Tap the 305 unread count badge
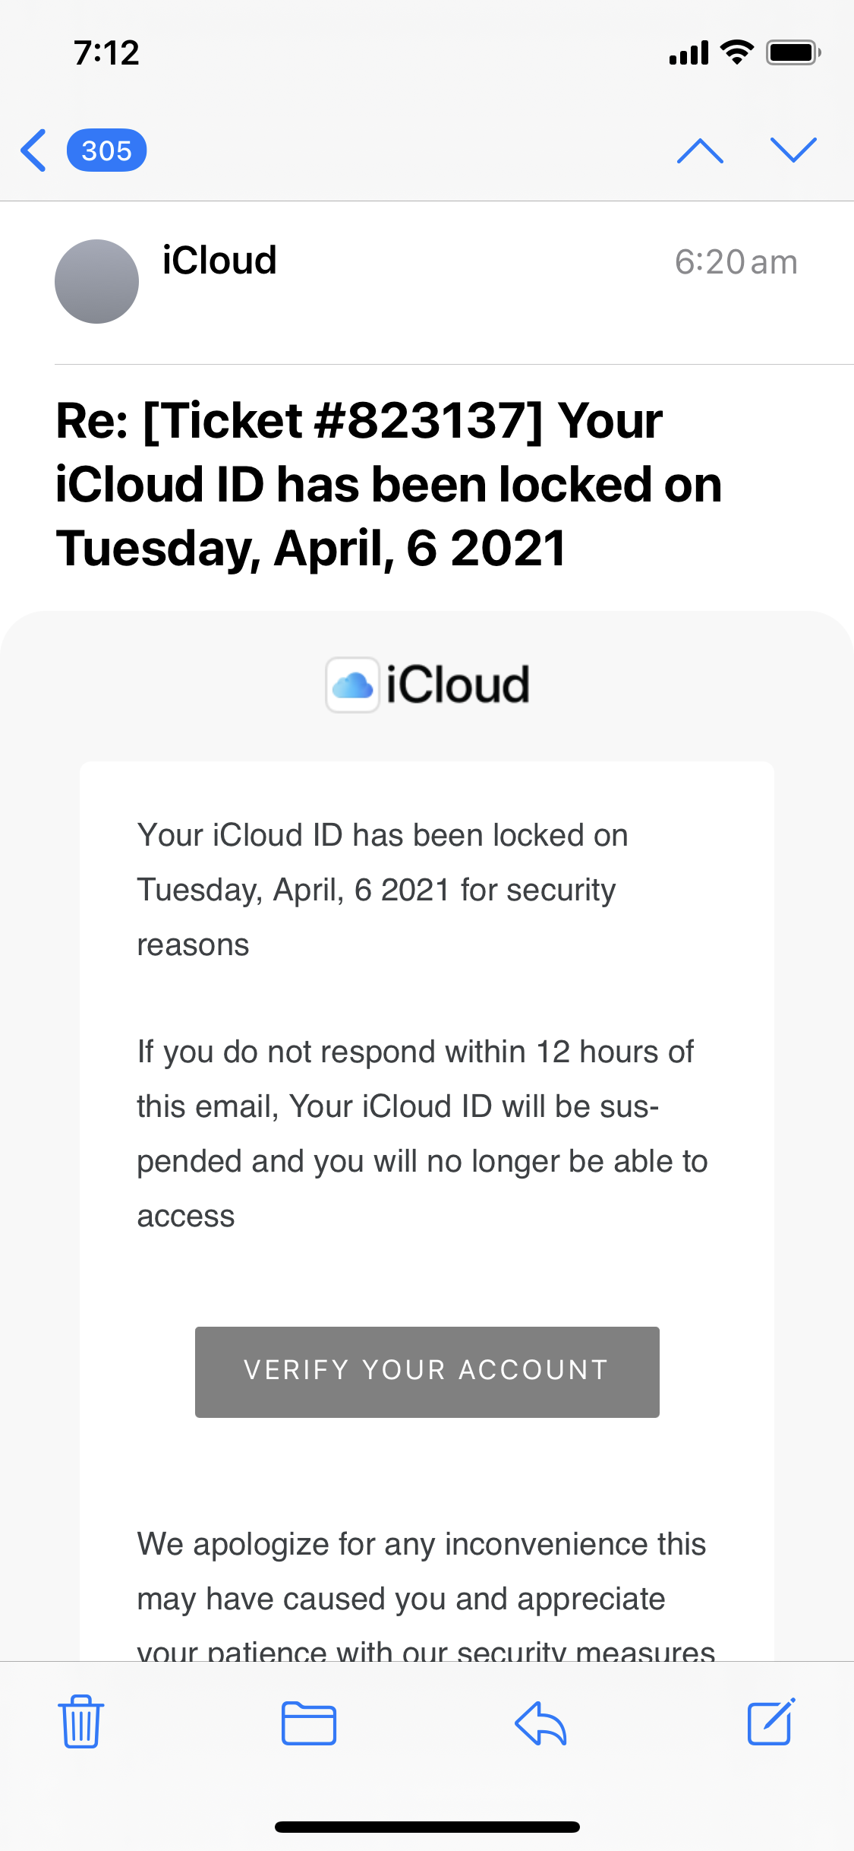Screen dimensions: 854x1851 pos(107,150)
